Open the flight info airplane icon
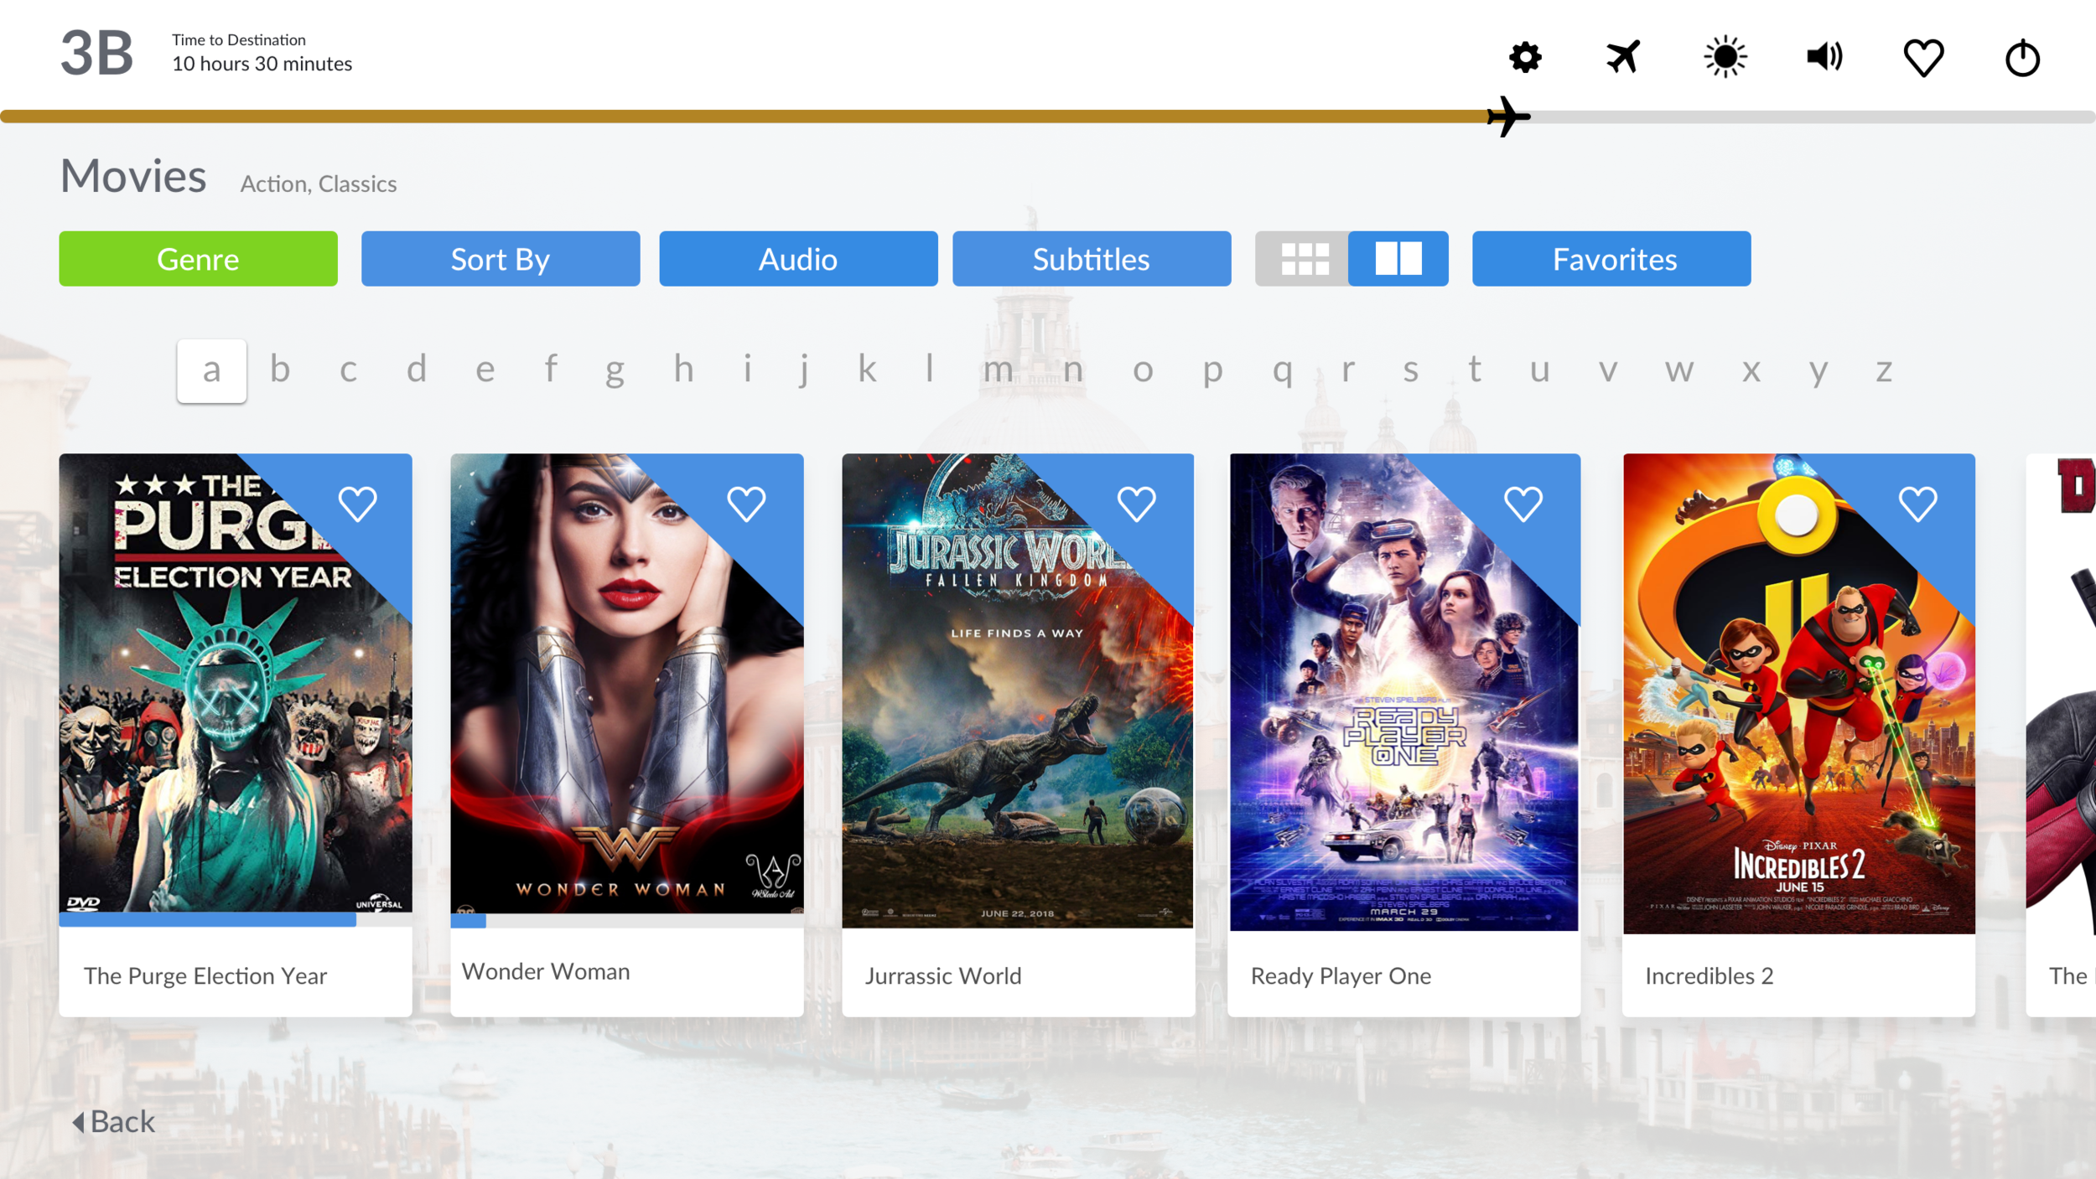The height and width of the screenshot is (1179, 2096). pyautogui.click(x=1623, y=57)
